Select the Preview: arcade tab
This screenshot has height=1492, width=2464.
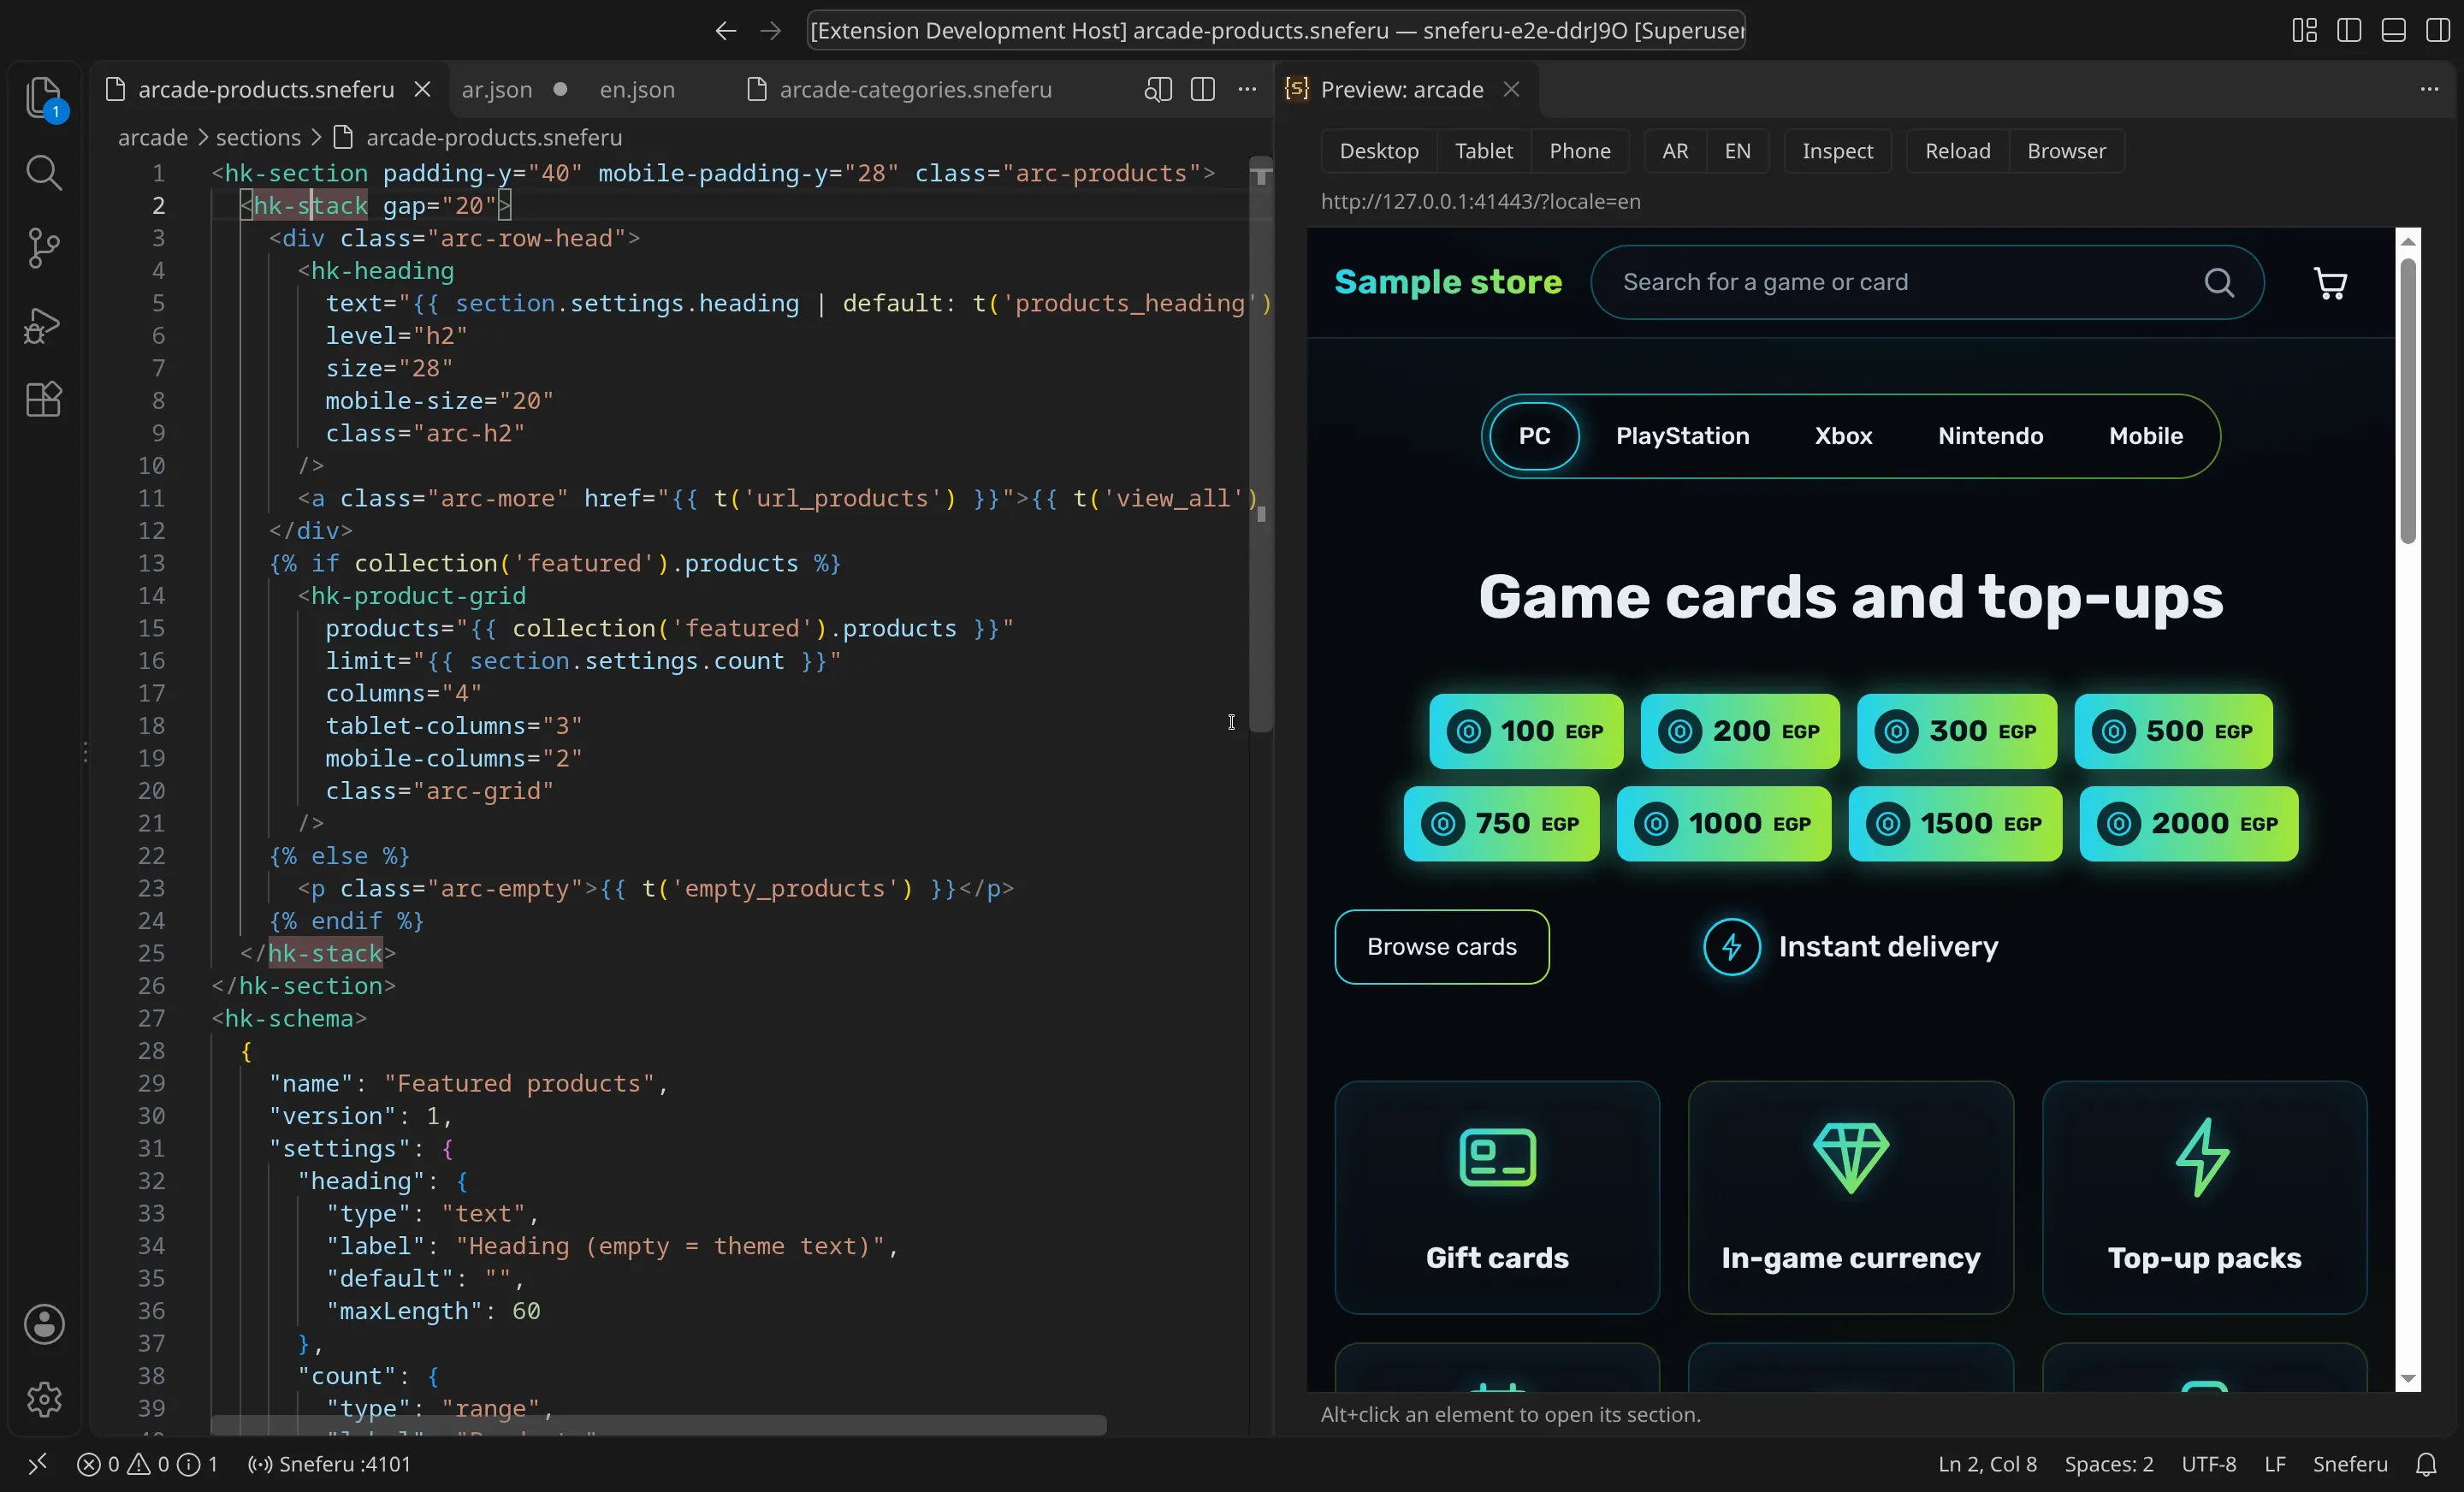(x=1402, y=90)
